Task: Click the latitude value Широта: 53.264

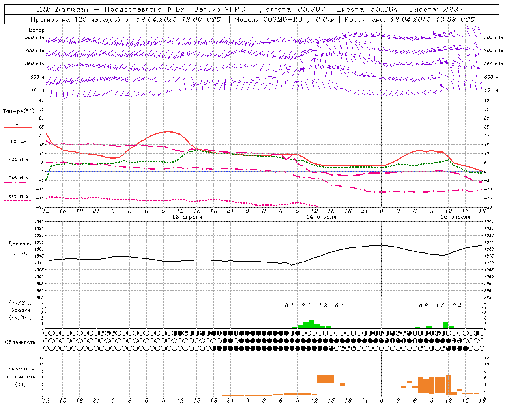Action: click(x=367, y=9)
